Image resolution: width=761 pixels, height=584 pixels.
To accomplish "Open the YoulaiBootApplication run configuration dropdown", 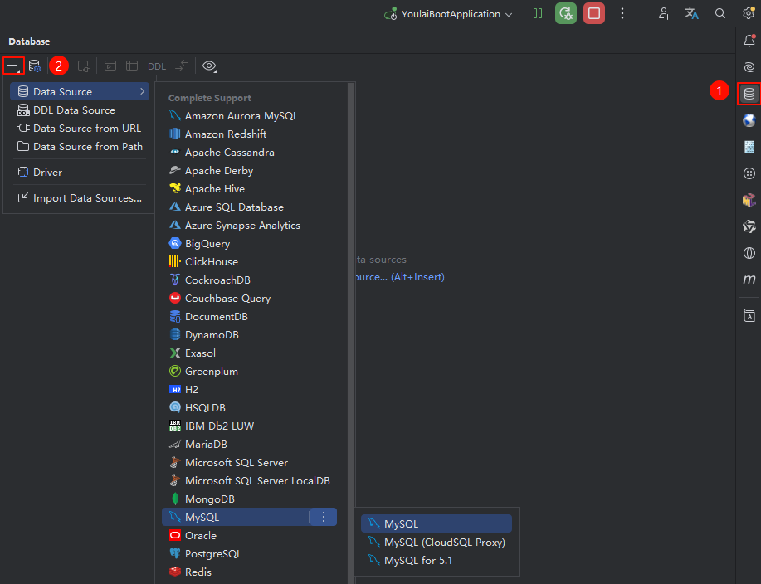I will 448,14.
